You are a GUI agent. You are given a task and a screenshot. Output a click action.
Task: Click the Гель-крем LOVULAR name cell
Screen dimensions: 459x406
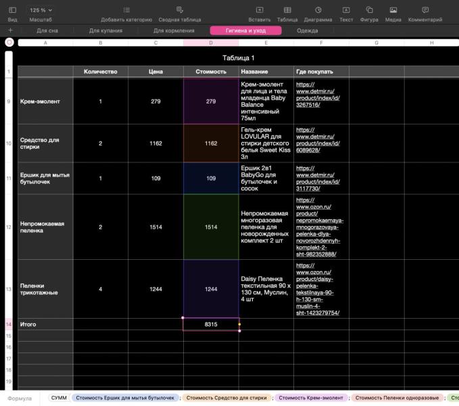click(x=266, y=143)
